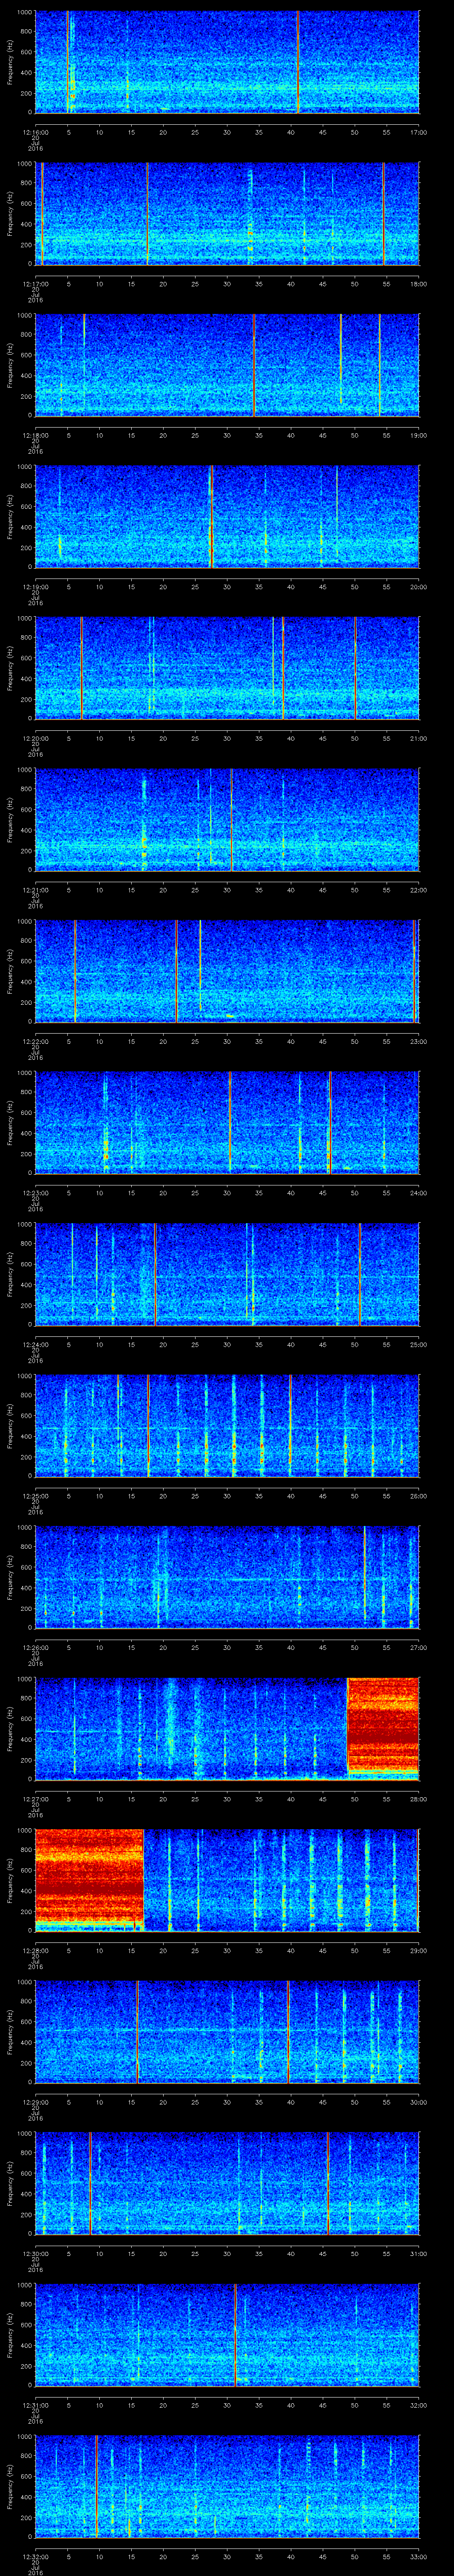The width and height of the screenshot is (454, 2576).
Task: Open the 12:18:00 spectrogram panel
Action: click(x=227, y=365)
